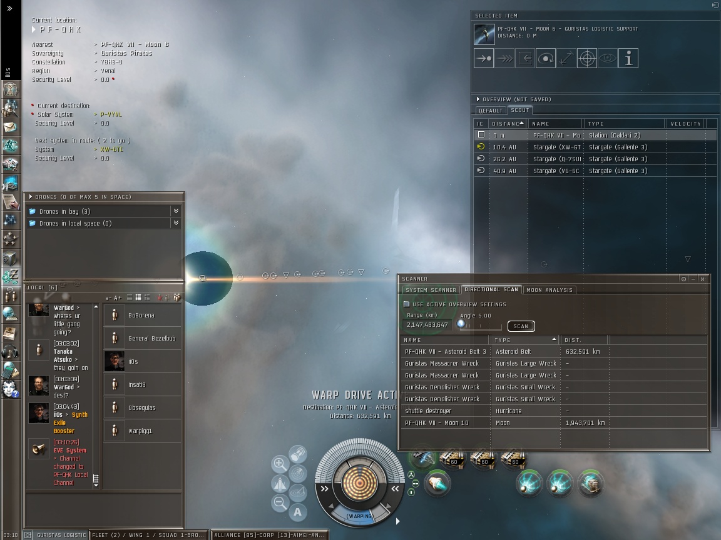Open Character Sheet from Neocom sidebar
Viewport: 721px width, 540px height.
pyautogui.click(x=10, y=89)
